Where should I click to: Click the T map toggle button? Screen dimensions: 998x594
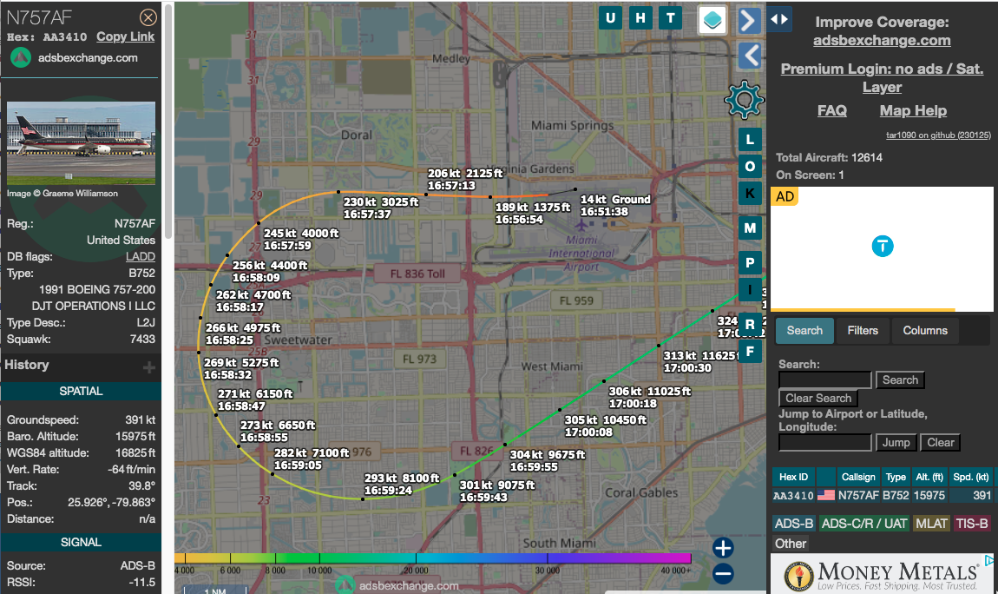click(x=670, y=18)
